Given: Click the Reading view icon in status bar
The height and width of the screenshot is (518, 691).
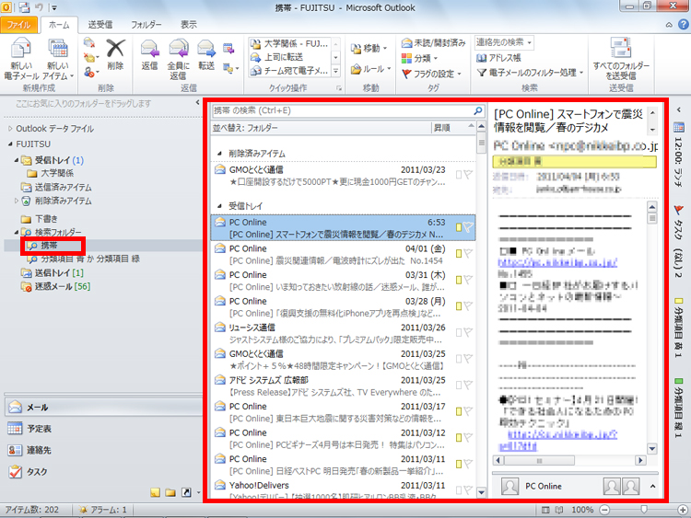Looking at the screenshot, I should pyautogui.click(x=559, y=510).
